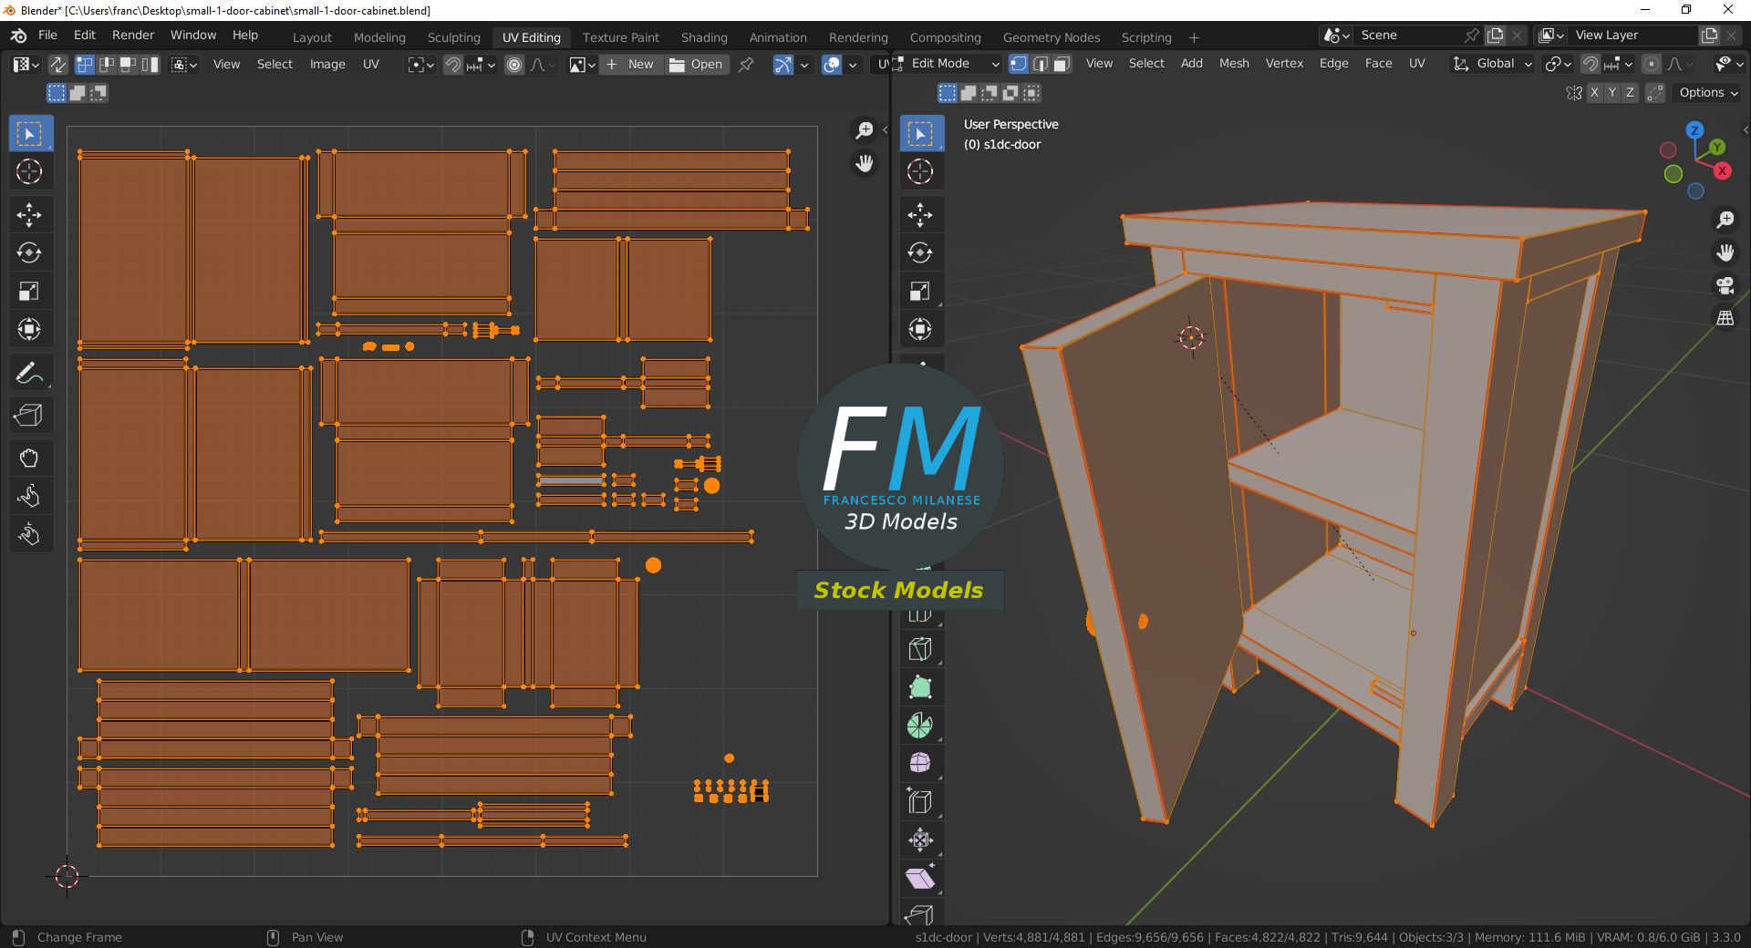The height and width of the screenshot is (948, 1751).
Task: Enable UV face select mode
Action: 128,64
